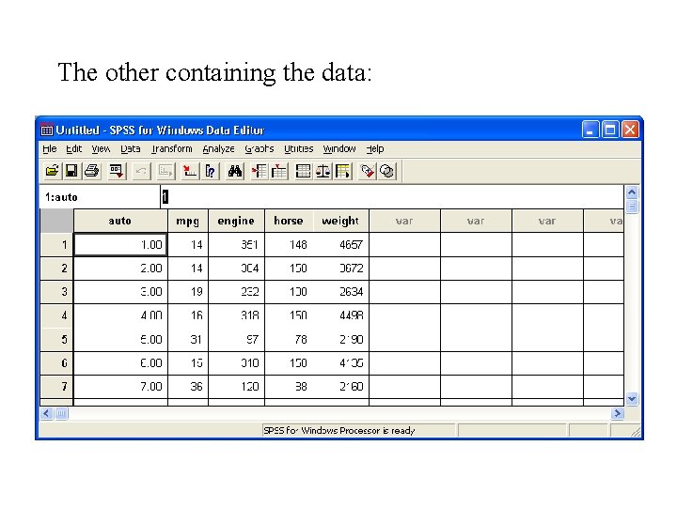The image size is (677, 507).
Task: Click mpg cell with value 31
Action: 188,339
